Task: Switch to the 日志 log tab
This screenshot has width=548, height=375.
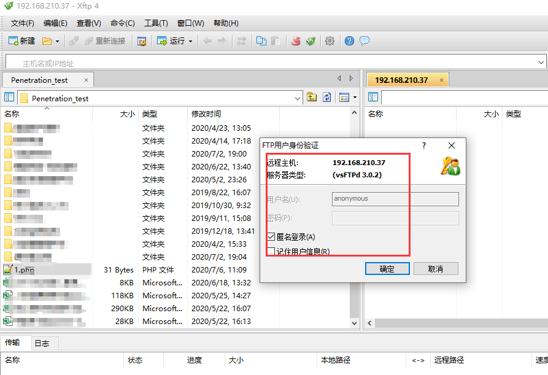Action: tap(42, 343)
